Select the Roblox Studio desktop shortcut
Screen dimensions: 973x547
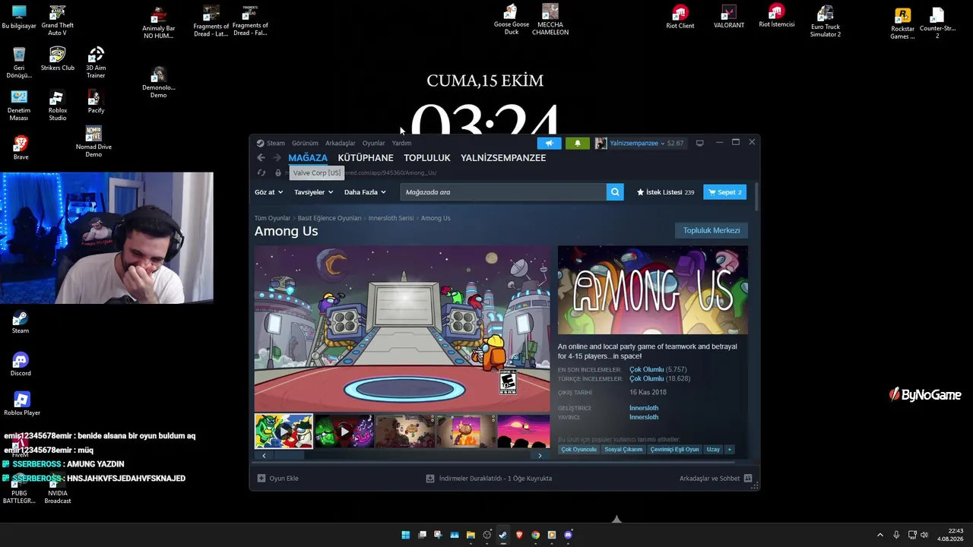click(57, 106)
